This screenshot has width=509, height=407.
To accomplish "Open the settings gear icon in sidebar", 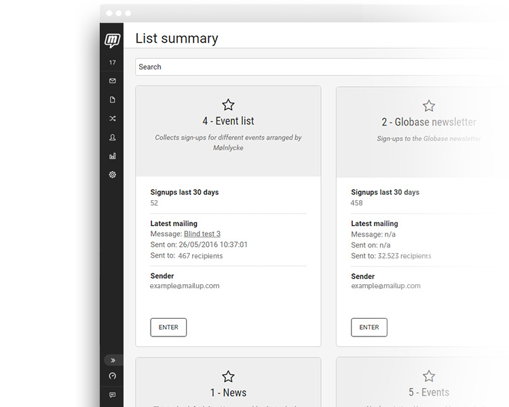I will point(112,175).
